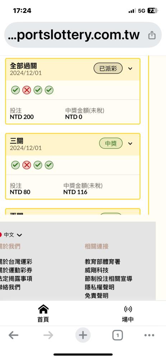
Task: Open the tab switcher showing 1 tab
Action: point(117,336)
